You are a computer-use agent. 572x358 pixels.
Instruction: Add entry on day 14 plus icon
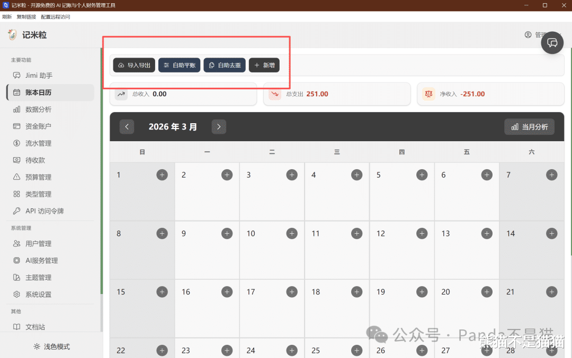coord(551,233)
